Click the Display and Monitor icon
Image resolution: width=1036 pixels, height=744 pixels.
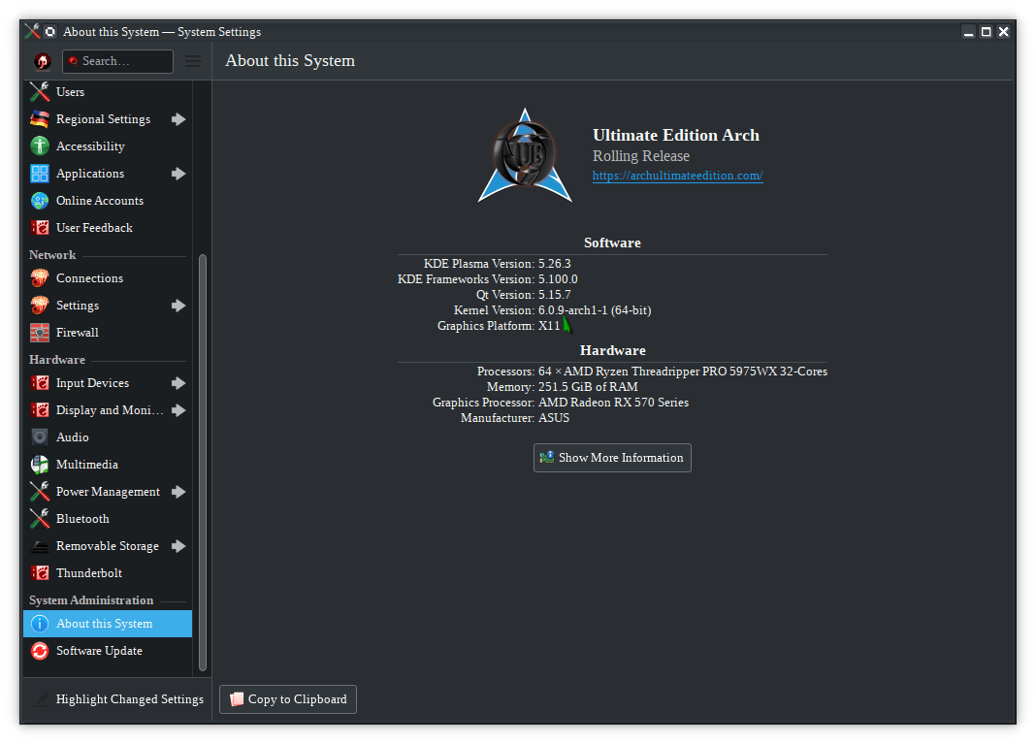[x=40, y=409]
